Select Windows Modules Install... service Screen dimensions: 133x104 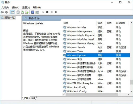coord(96,39)
